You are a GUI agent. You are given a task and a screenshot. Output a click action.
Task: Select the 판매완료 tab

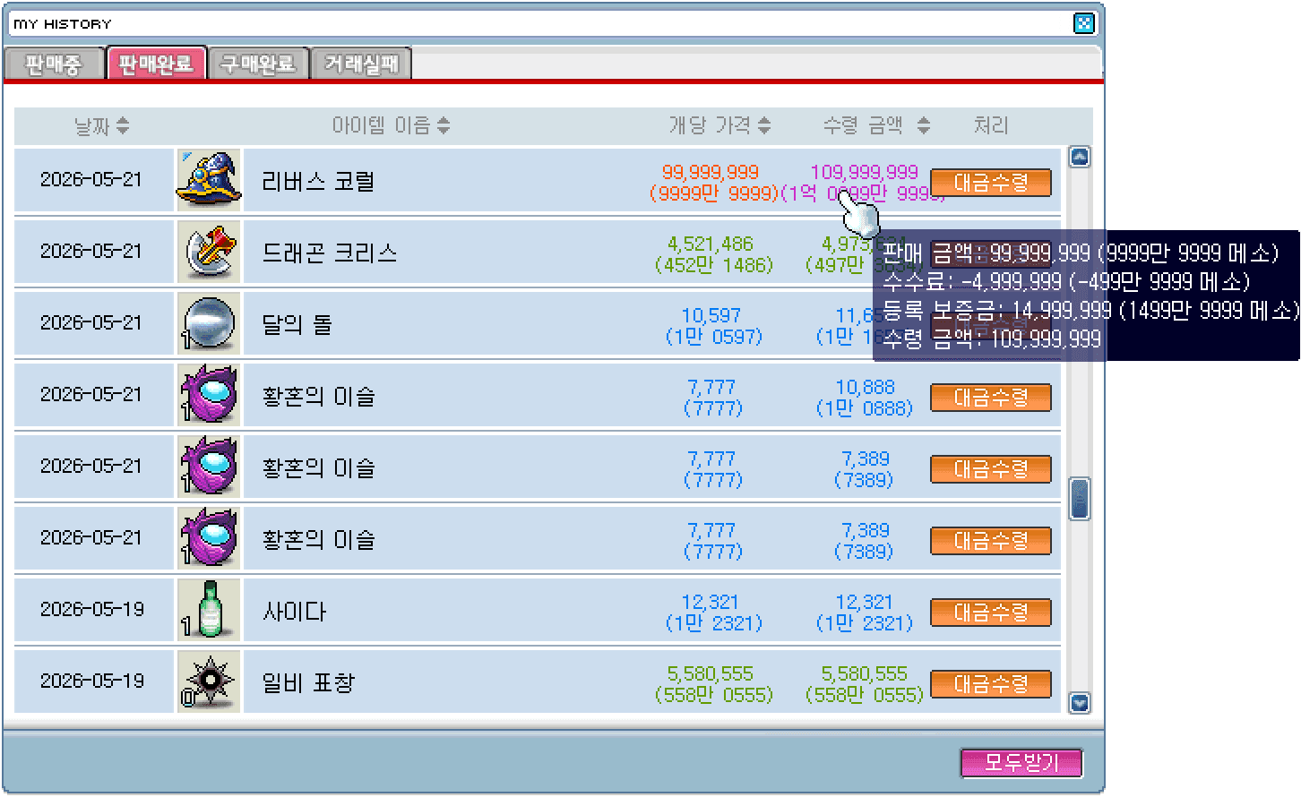157,64
